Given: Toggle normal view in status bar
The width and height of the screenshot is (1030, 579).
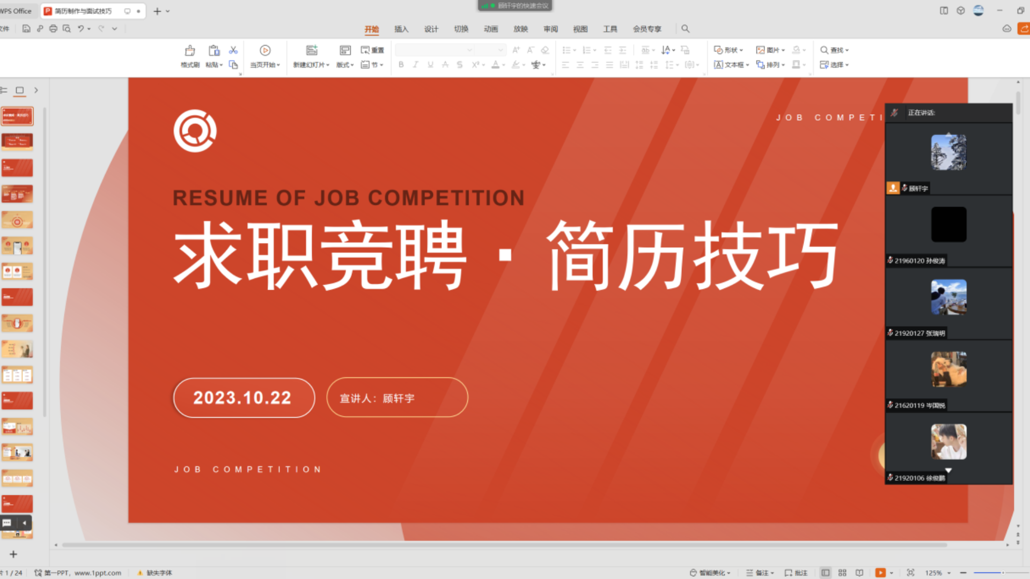Looking at the screenshot, I should [825, 573].
